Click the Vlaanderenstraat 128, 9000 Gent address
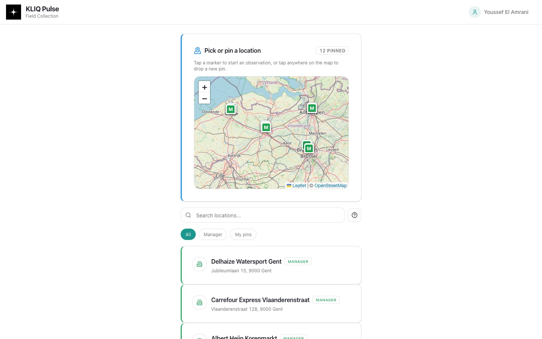 click(x=247, y=309)
